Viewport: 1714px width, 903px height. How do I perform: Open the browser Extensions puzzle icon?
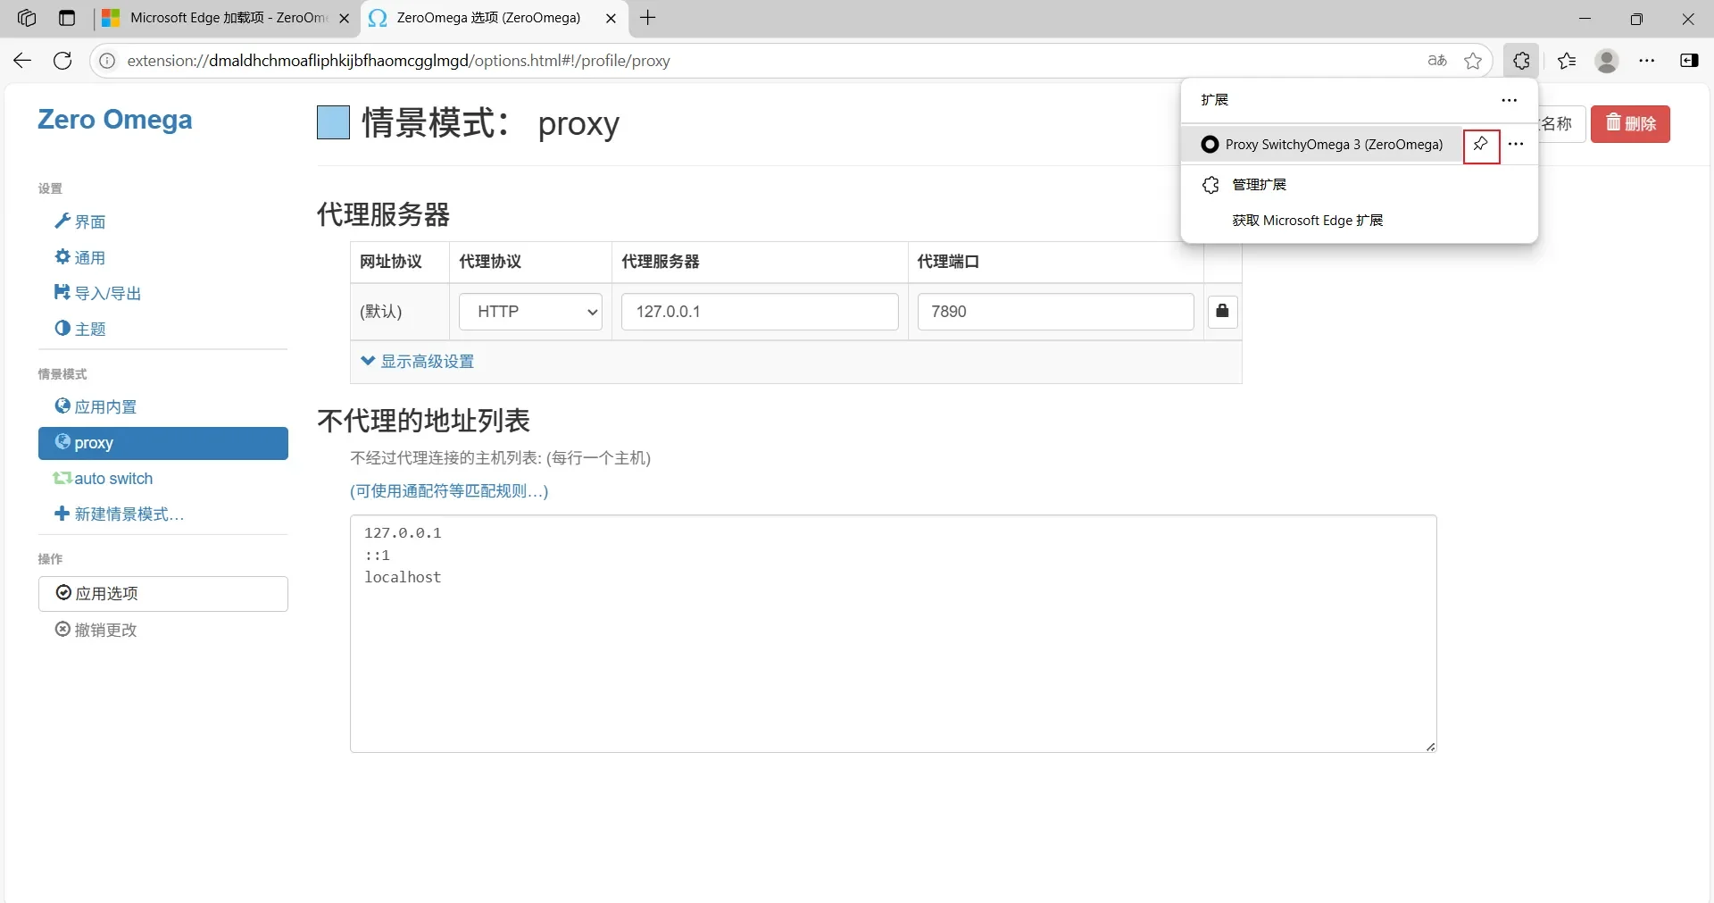tap(1522, 60)
